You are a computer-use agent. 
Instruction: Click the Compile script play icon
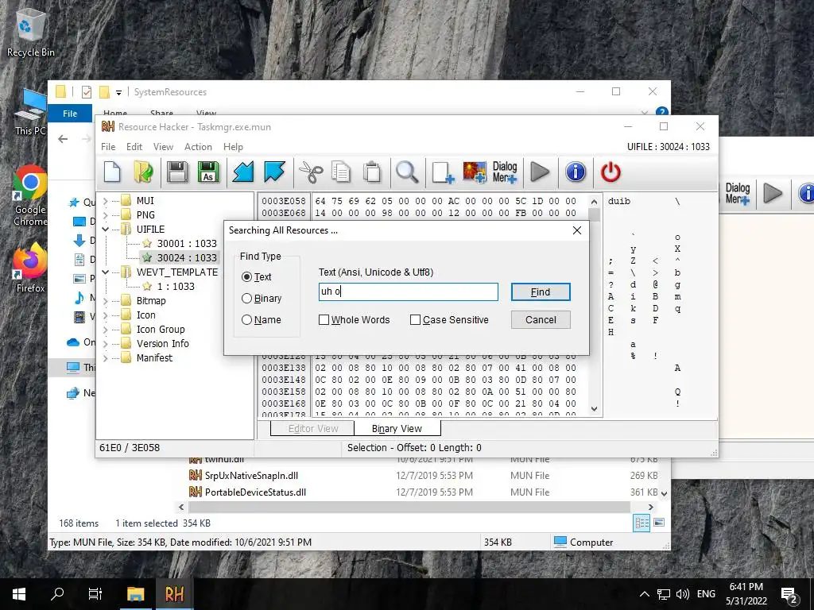point(540,172)
